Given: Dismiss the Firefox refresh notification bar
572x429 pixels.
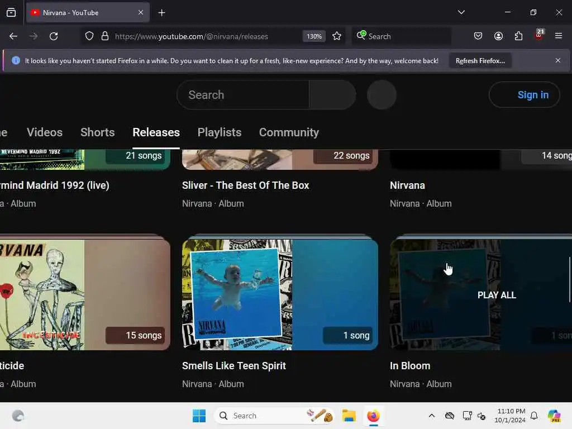Looking at the screenshot, I should (x=558, y=60).
